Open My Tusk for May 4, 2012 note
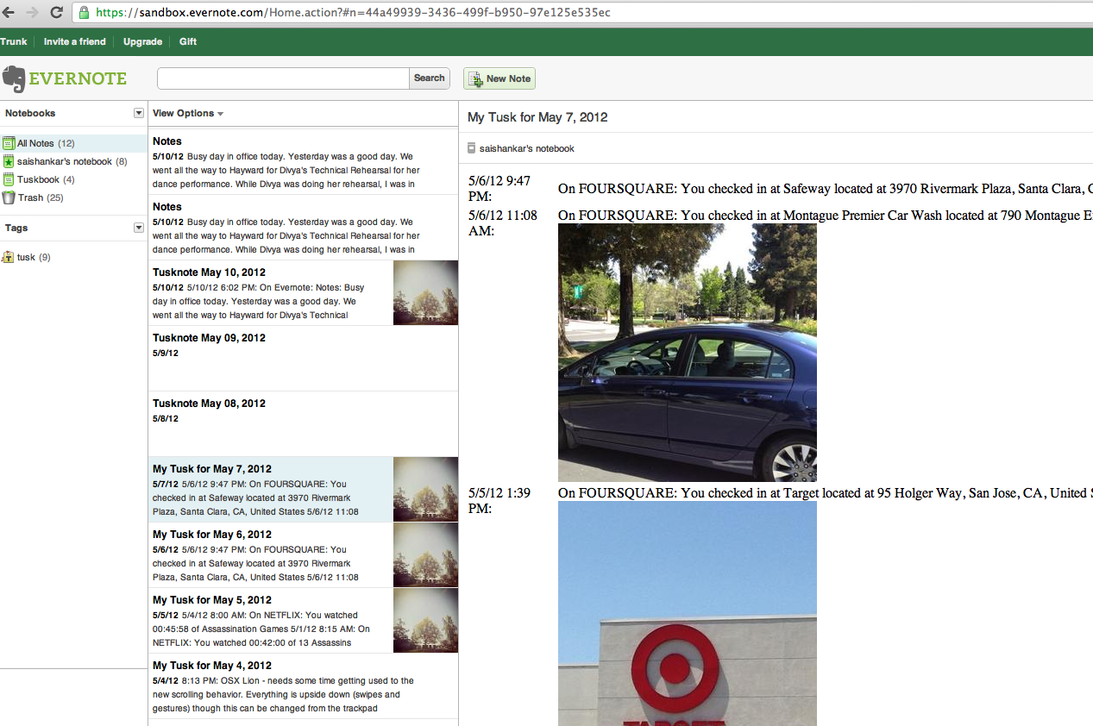 coord(303,686)
